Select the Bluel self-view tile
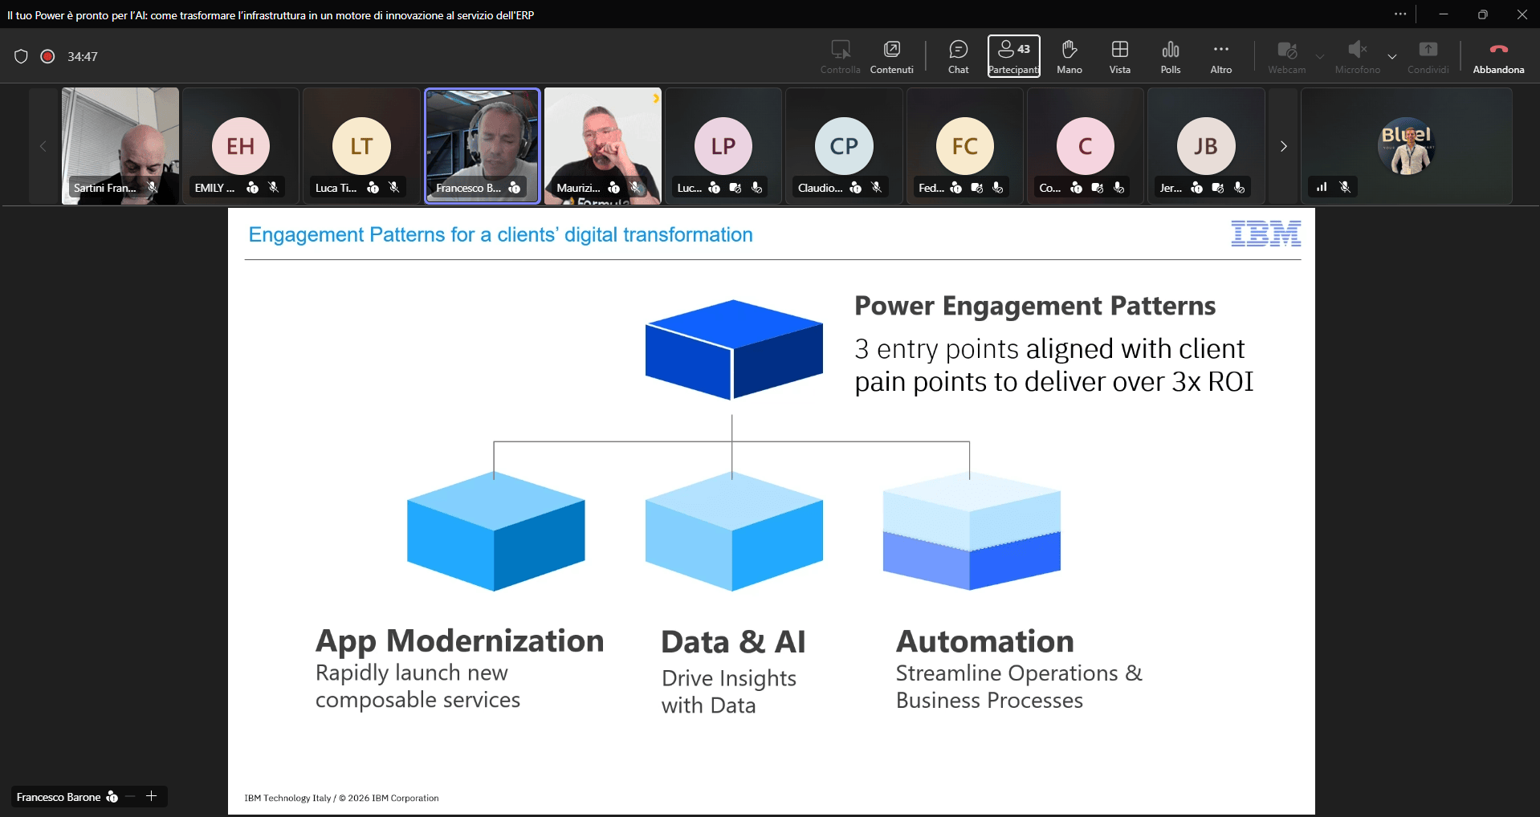This screenshot has height=817, width=1540. [1407, 146]
